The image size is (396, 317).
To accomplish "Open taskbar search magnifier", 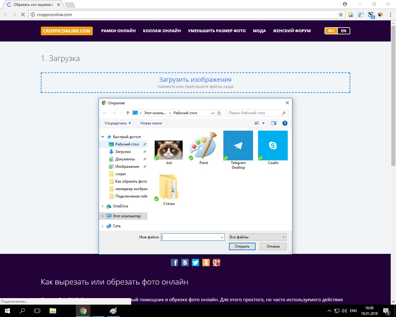I will coord(22,311).
